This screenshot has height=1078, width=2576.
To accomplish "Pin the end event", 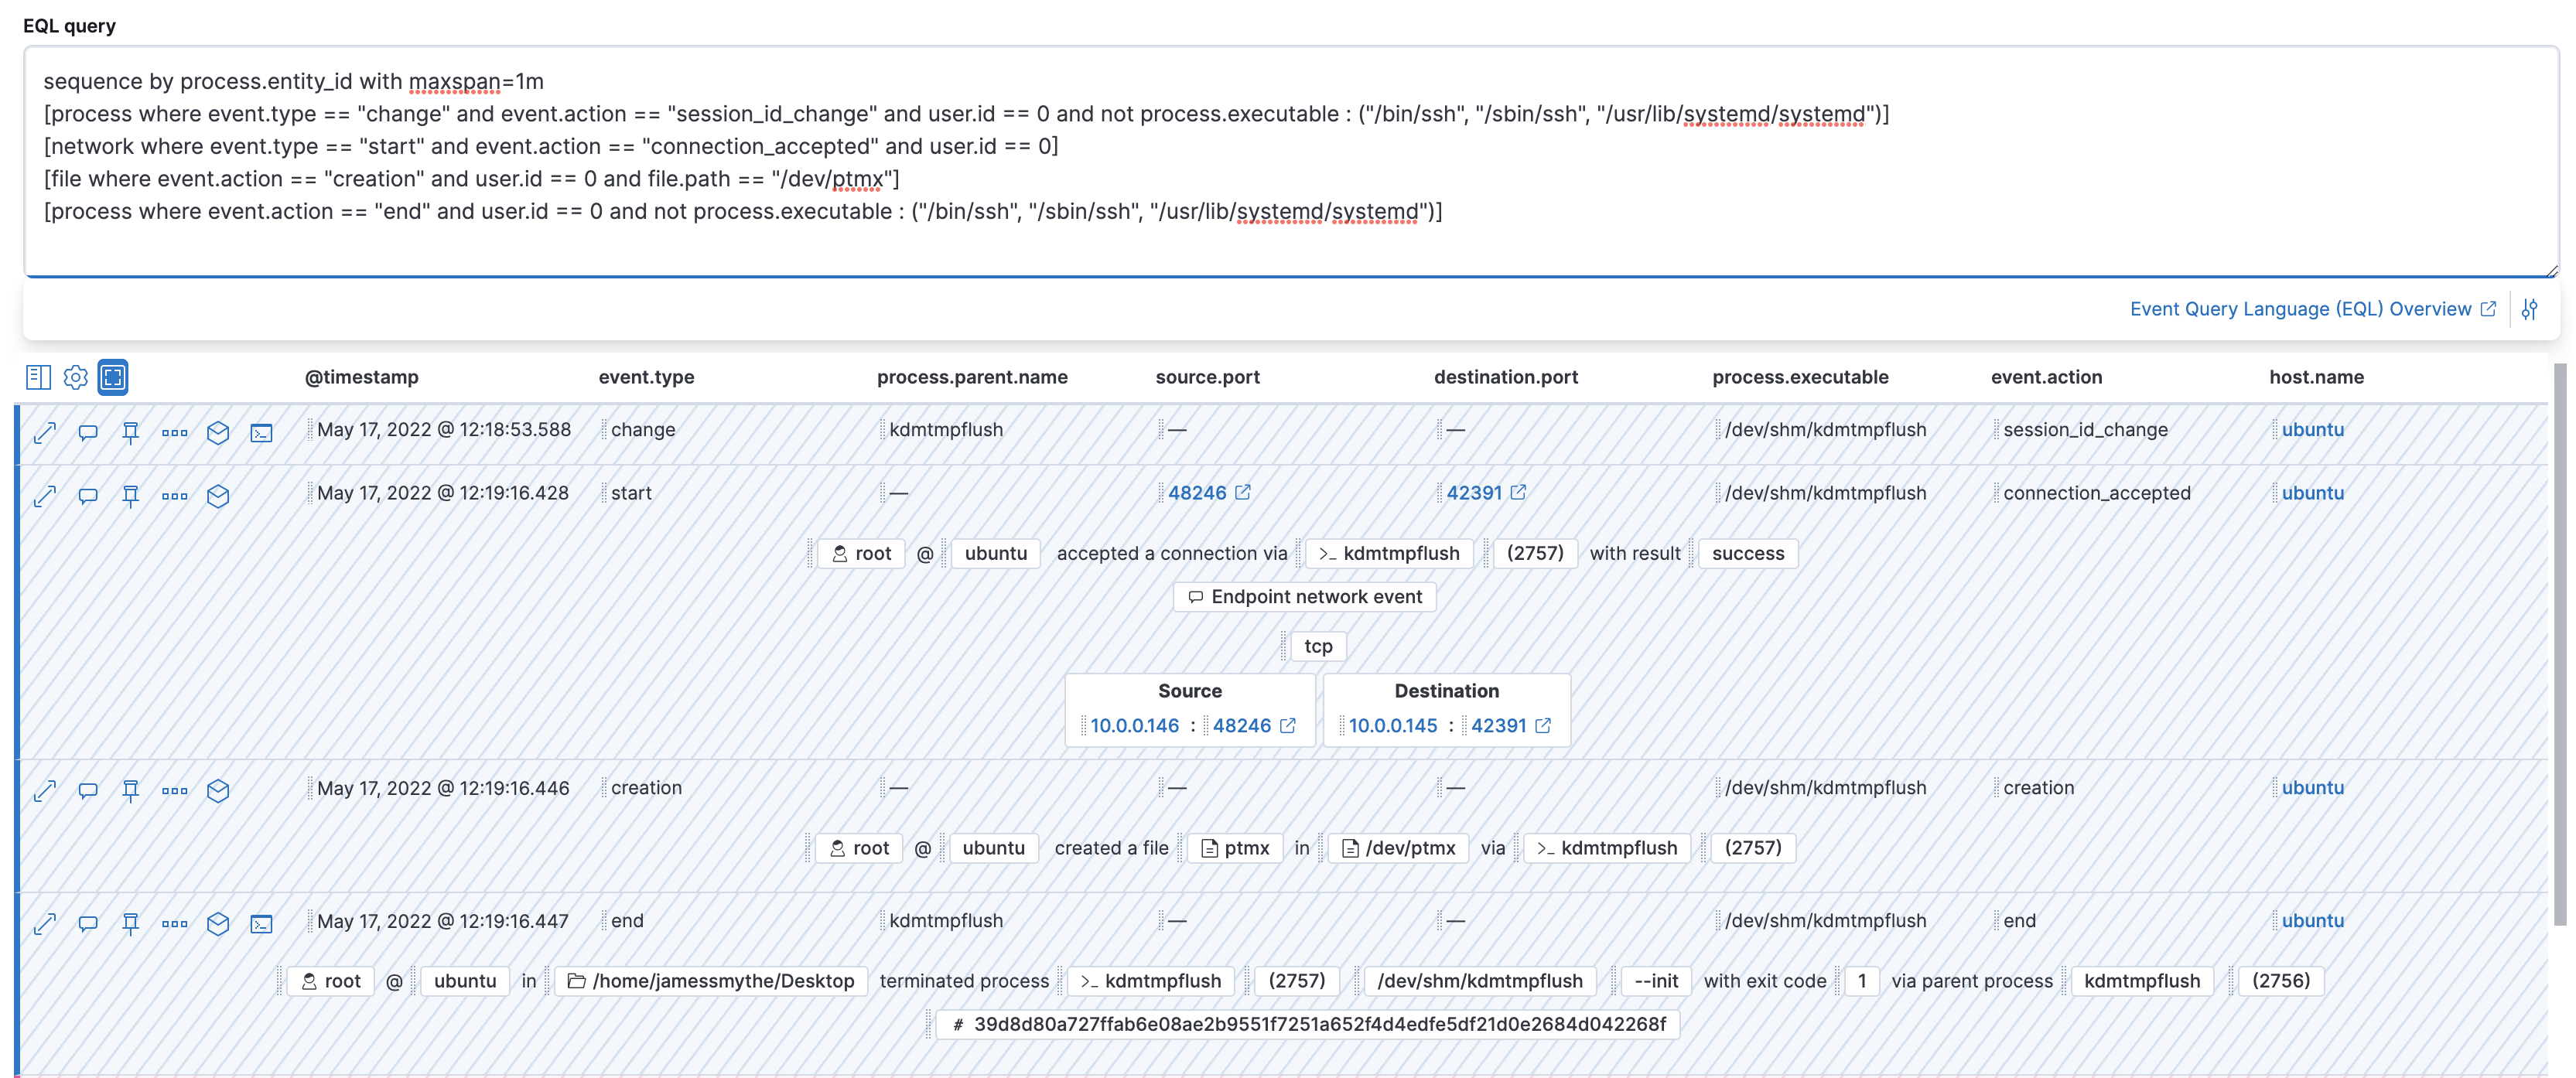I will pyautogui.click(x=131, y=923).
